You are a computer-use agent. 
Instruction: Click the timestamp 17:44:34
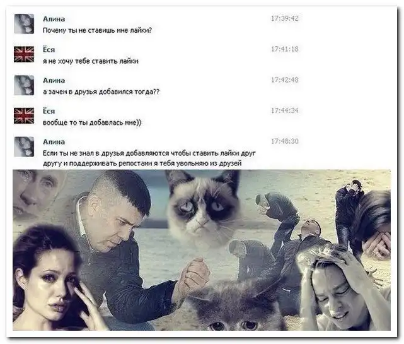click(285, 110)
